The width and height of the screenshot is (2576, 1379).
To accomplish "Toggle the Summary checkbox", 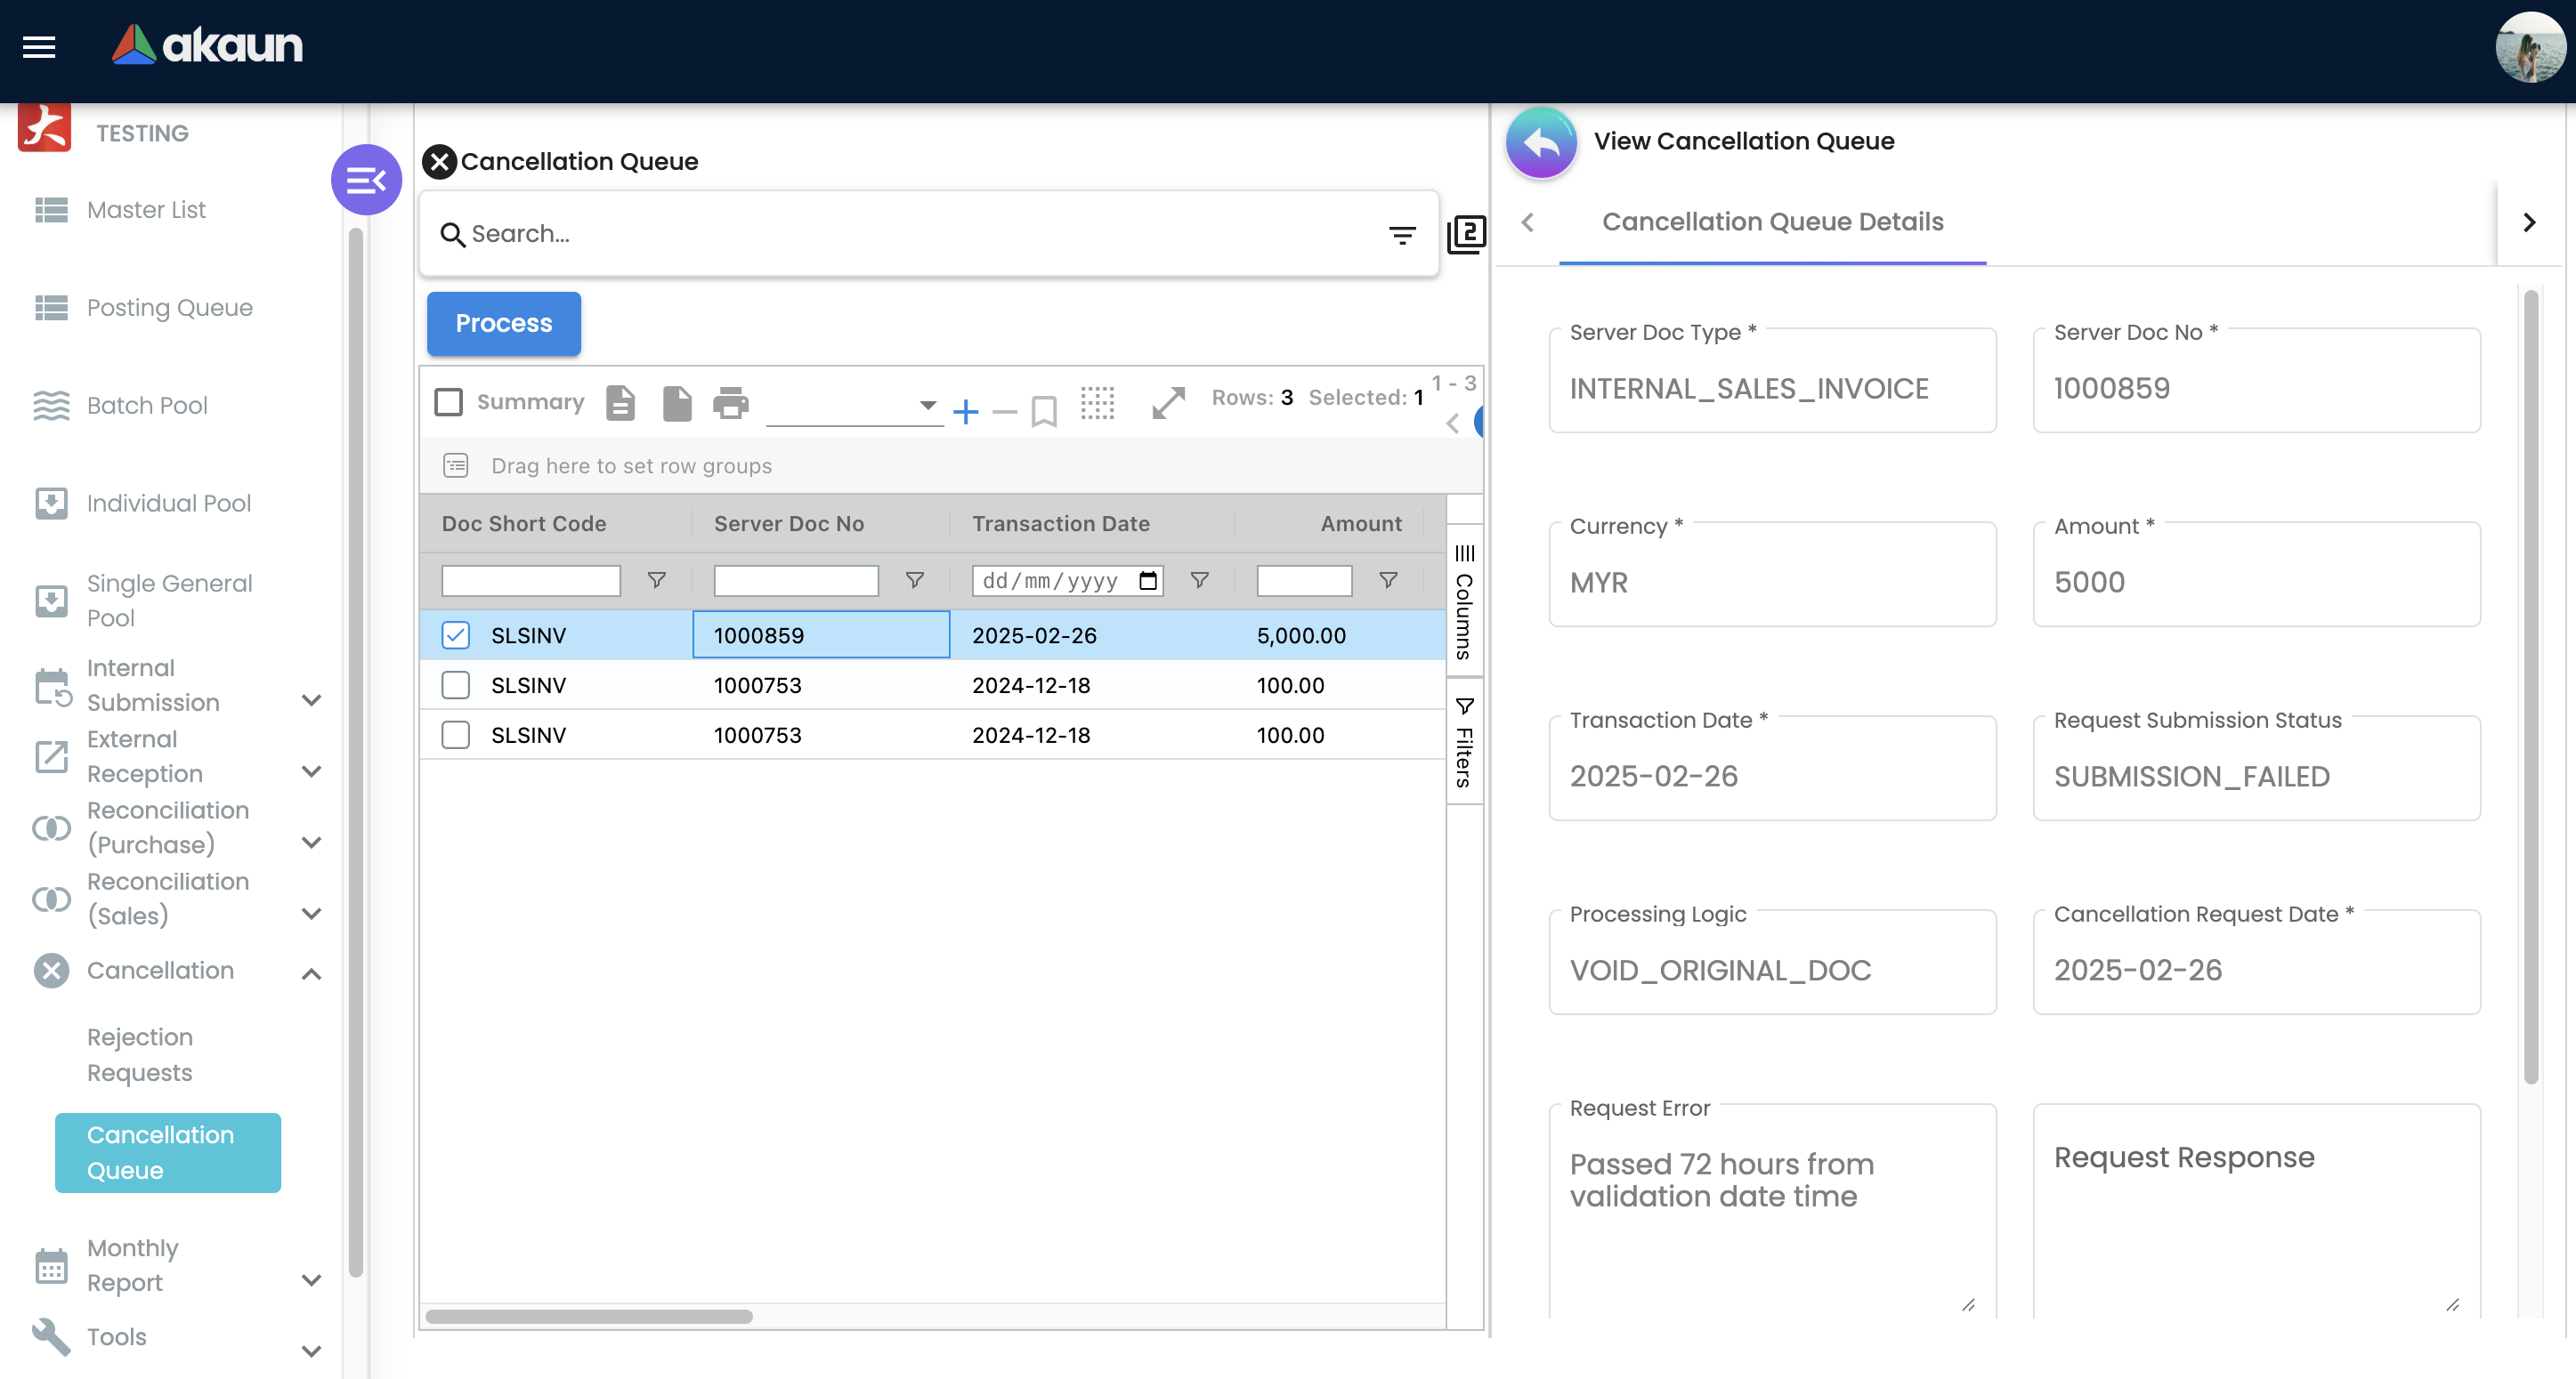I will coord(449,402).
